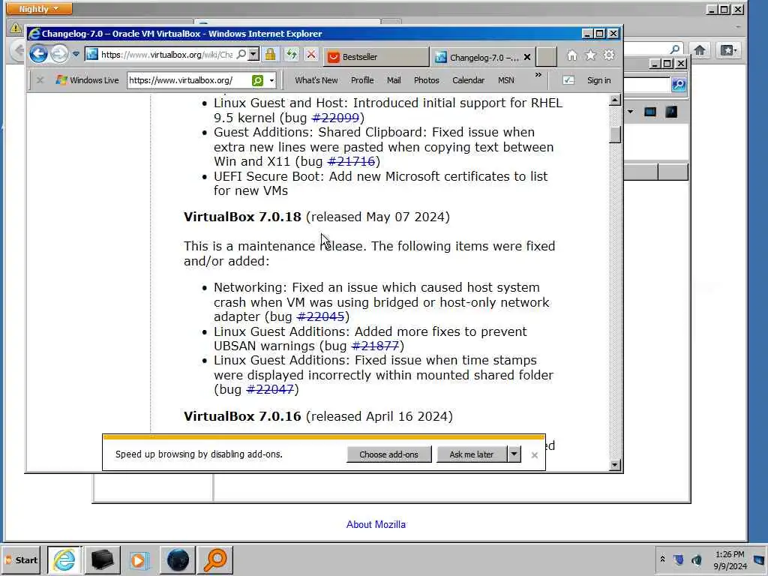Open IE Tools gear icon
768x576 pixels.
coord(609,55)
